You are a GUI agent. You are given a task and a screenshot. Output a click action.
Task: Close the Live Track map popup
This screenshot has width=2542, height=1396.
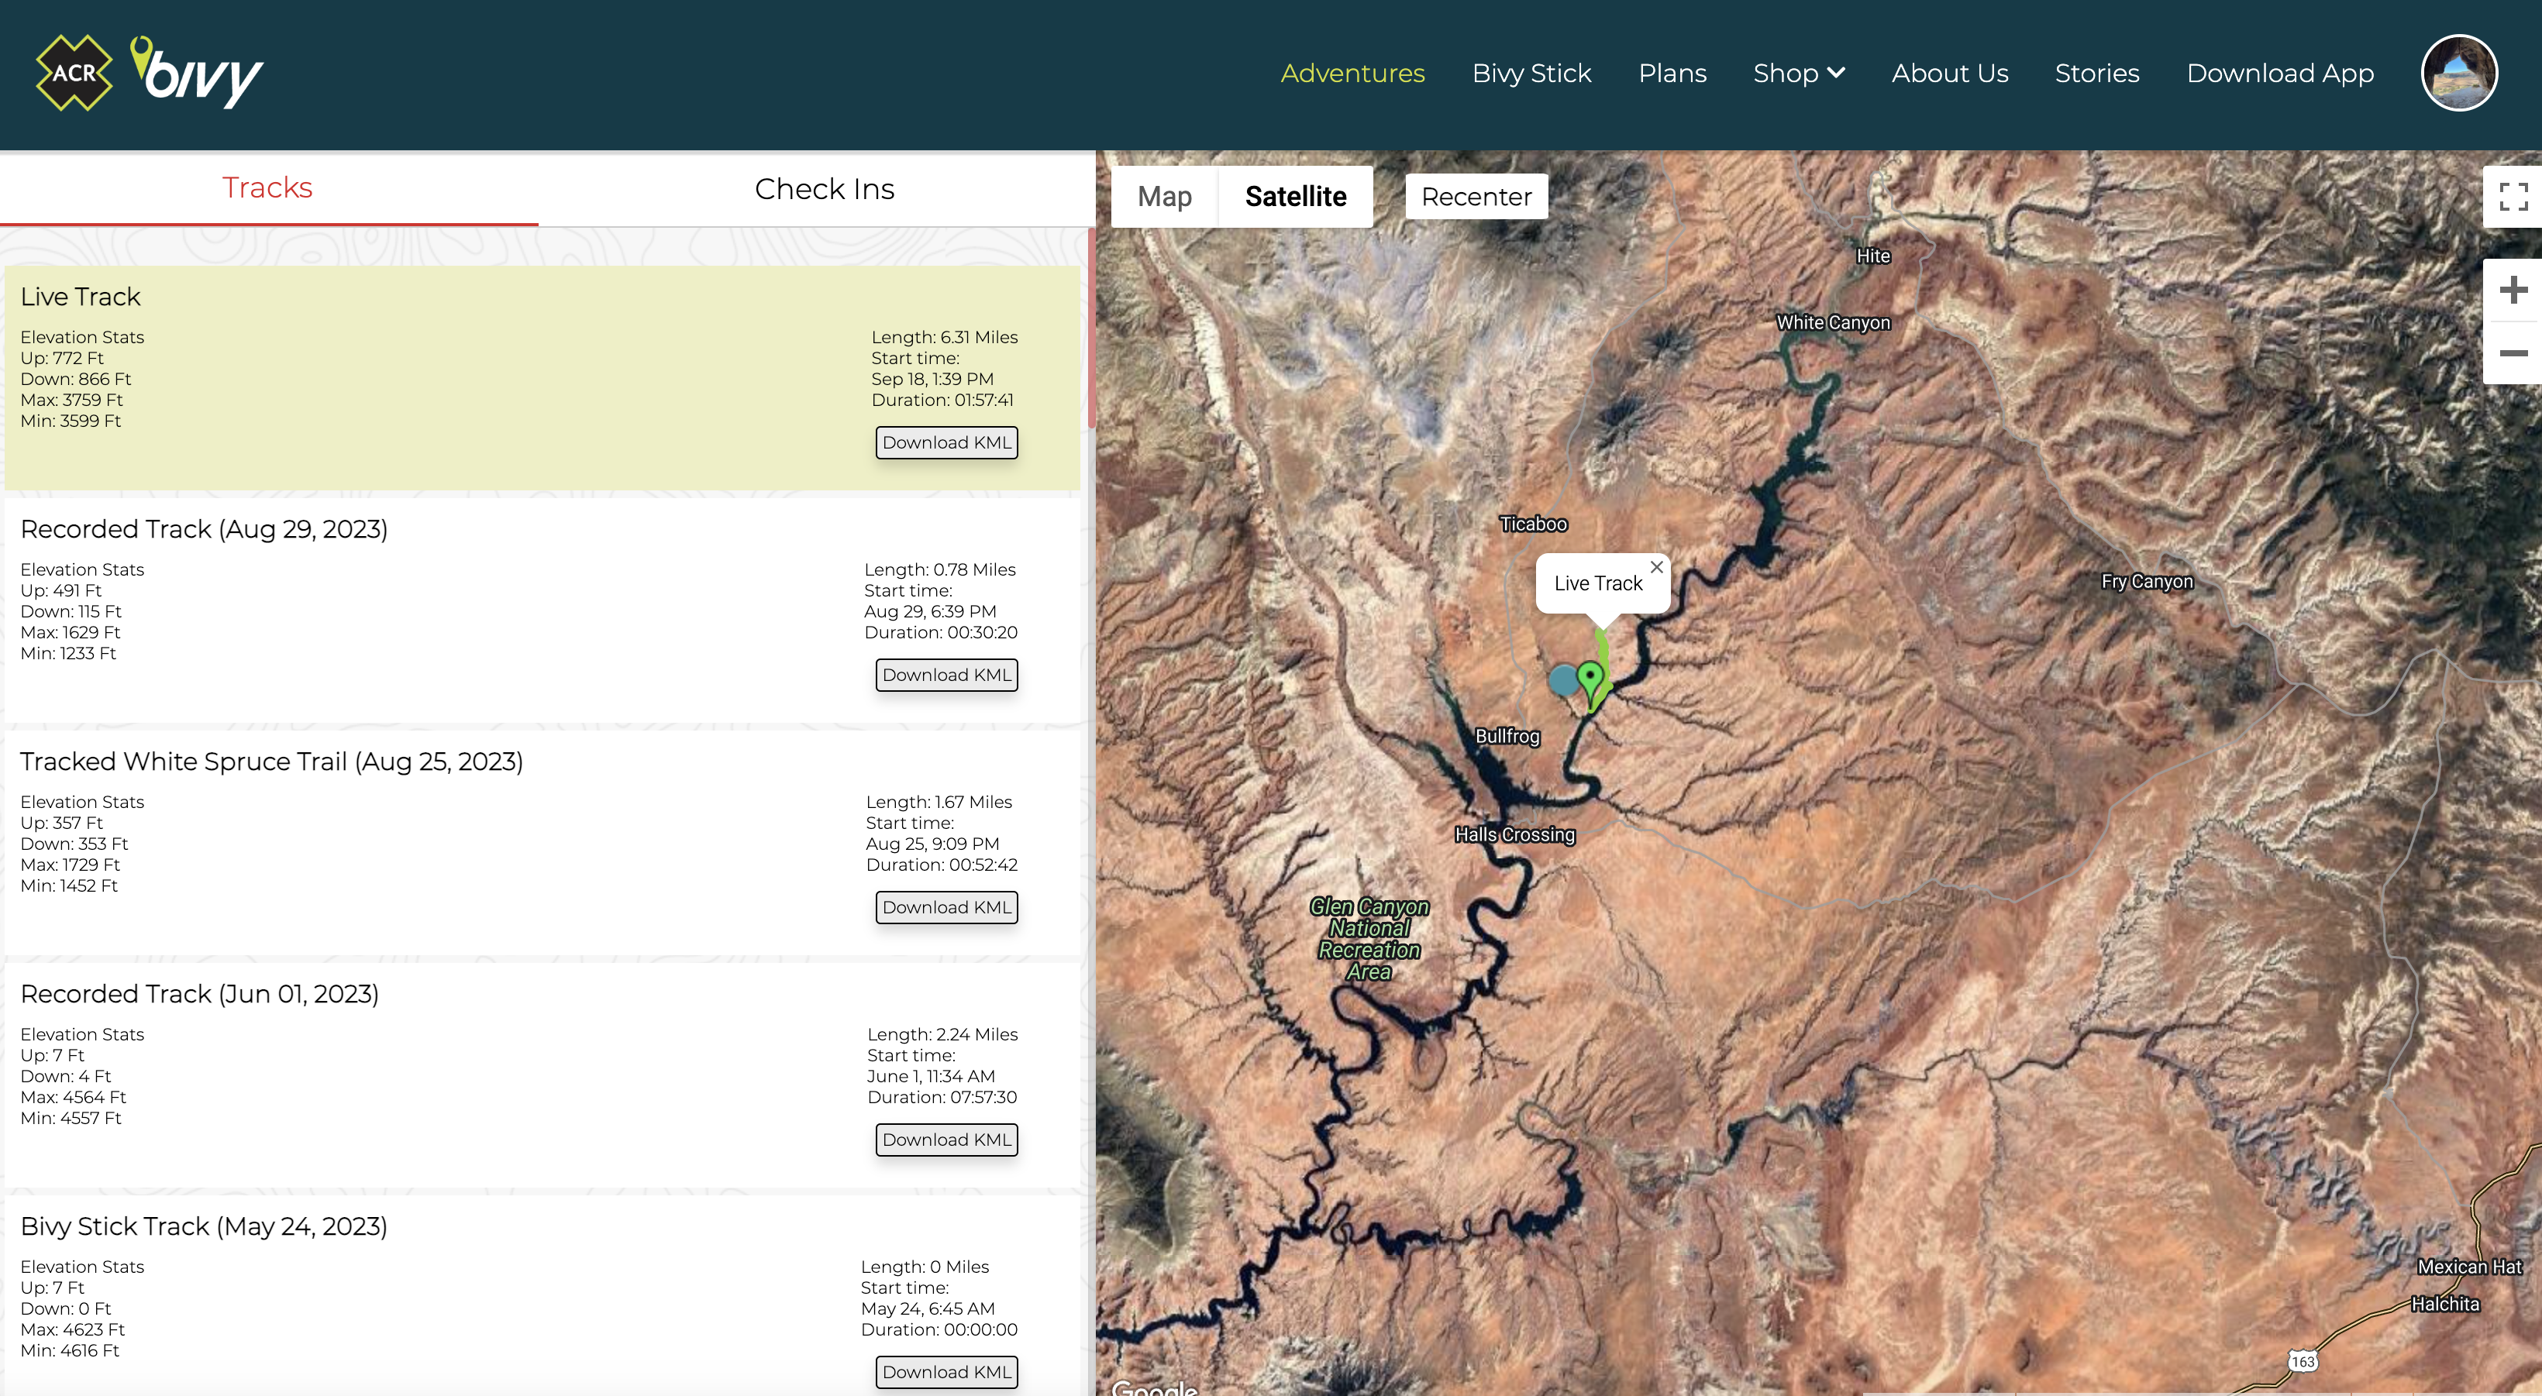click(x=1657, y=566)
